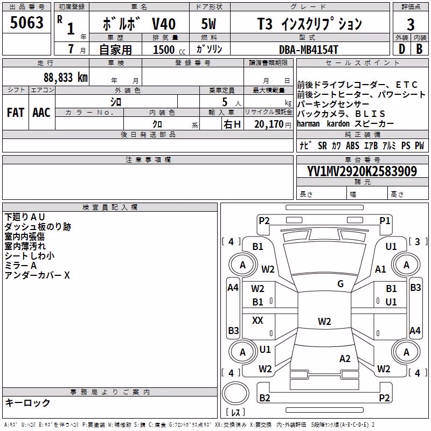The height and width of the screenshot is (431, 431).
Task: Click the office notice キーロック
Action: coord(27,402)
